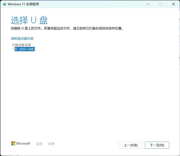The width and height of the screenshot is (180, 156).
Task: Click the 刷新驱动器列表 link
Action: pos(22,39)
